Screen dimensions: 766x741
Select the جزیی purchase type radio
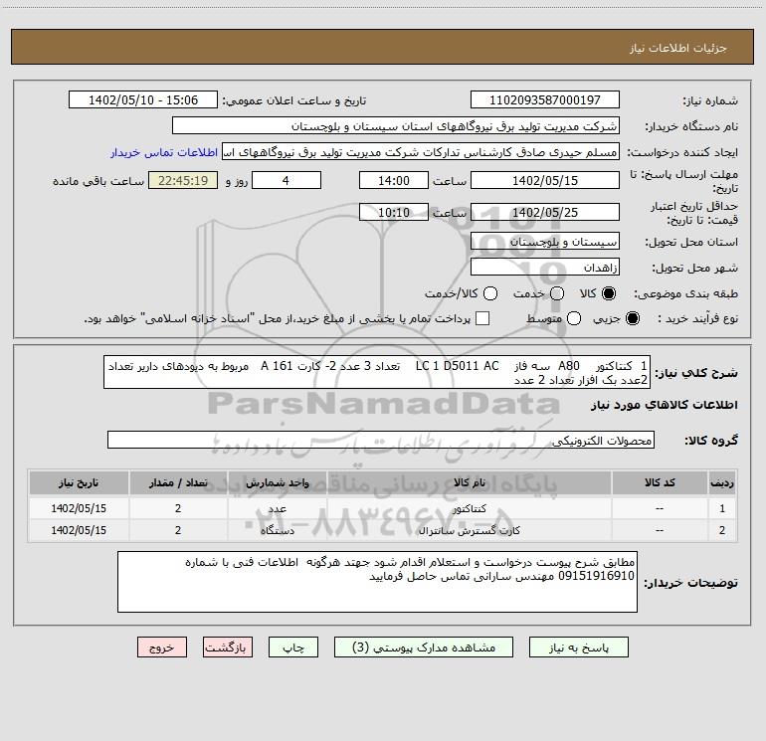[x=633, y=318]
